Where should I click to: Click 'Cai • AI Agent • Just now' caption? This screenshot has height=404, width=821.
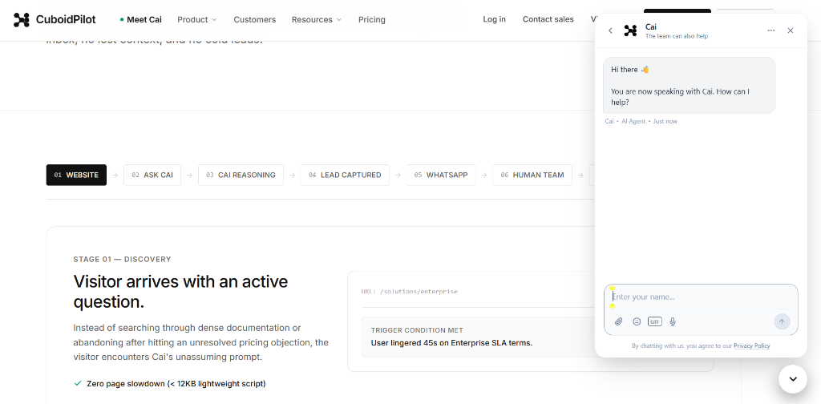pyautogui.click(x=641, y=121)
